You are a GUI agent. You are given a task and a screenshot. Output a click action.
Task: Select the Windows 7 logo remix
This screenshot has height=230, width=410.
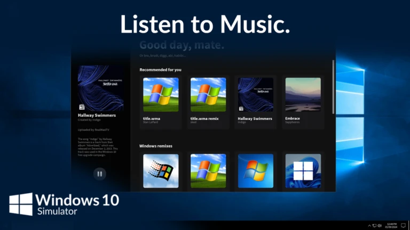click(x=255, y=171)
